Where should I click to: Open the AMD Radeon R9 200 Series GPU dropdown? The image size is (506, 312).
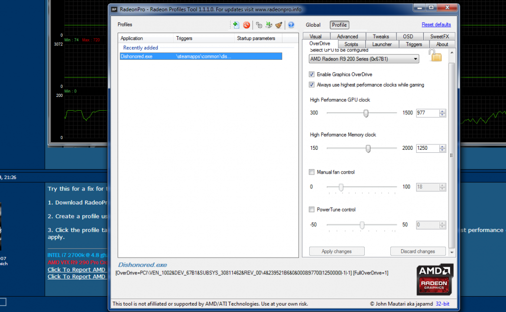tap(364, 59)
